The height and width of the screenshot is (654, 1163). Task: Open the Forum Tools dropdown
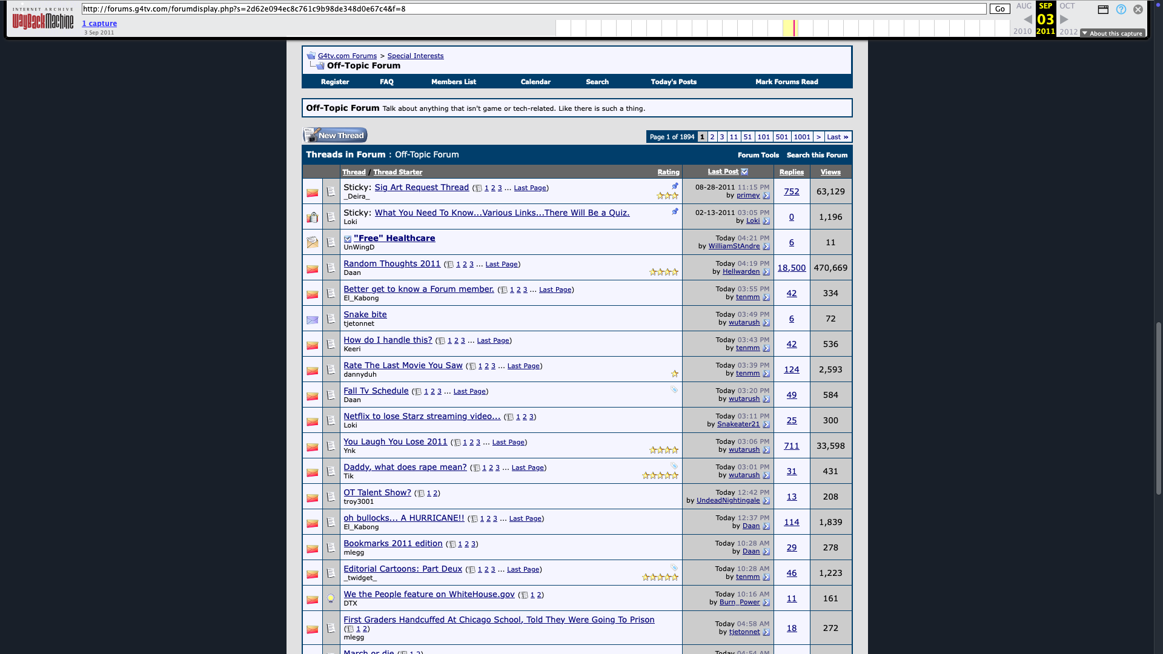coord(758,155)
